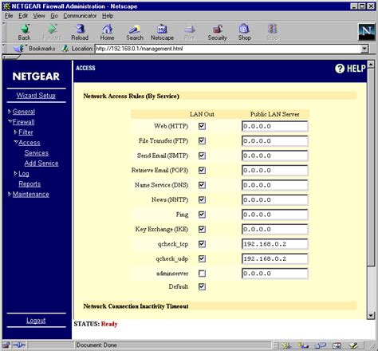Screen dimensions: 378x351
Task: Click the qcheck_tcp Public LAN Server field
Action: [x=275, y=244]
